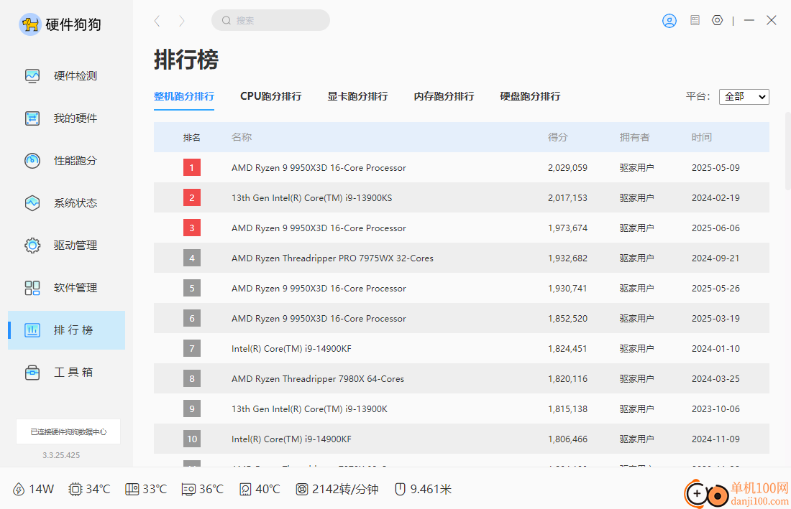Click the 排名 column header
791x509 pixels.
(x=192, y=137)
